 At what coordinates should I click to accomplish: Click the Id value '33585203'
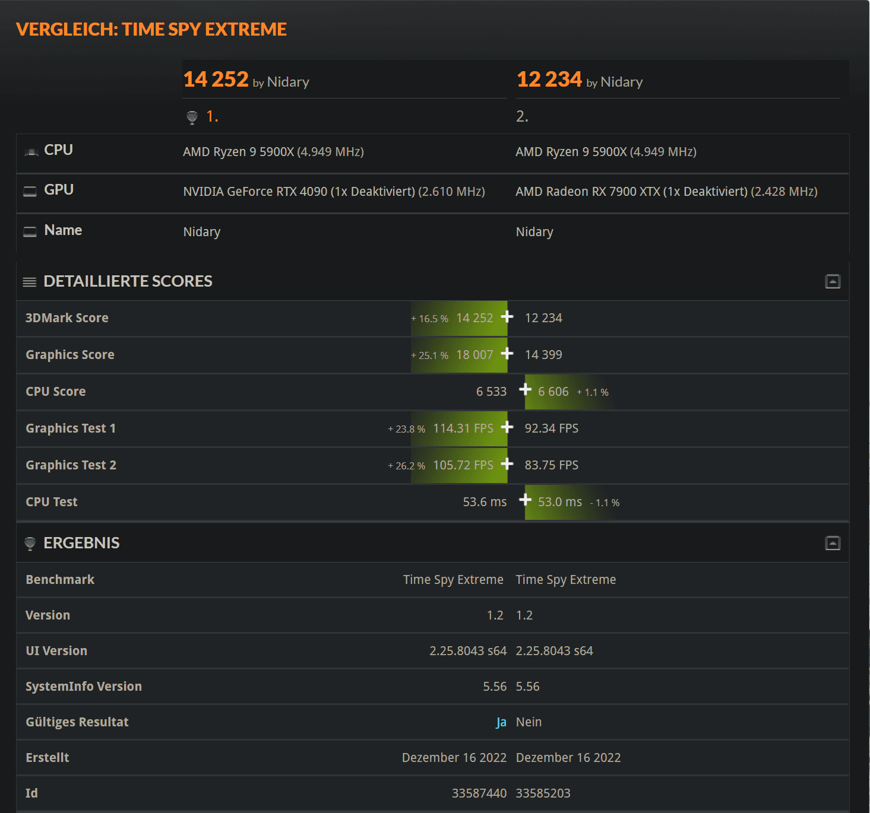[543, 793]
